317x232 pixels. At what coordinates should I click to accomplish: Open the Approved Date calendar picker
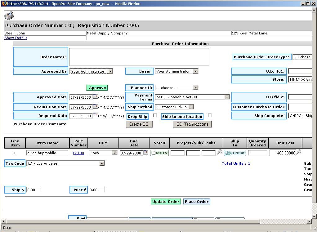96,97
